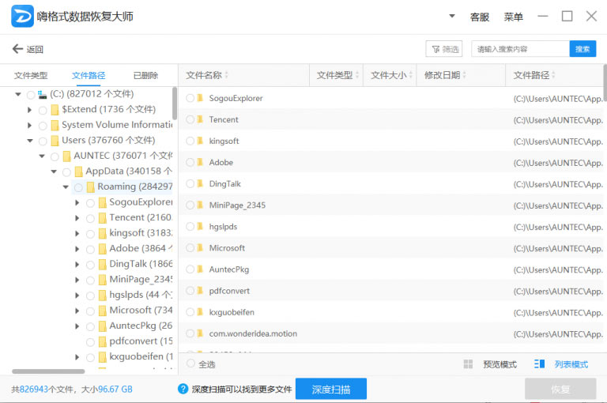Viewport: 607px width, 403px height.
Task: Open the title bar dropdown triangle menu
Action: pyautogui.click(x=452, y=16)
